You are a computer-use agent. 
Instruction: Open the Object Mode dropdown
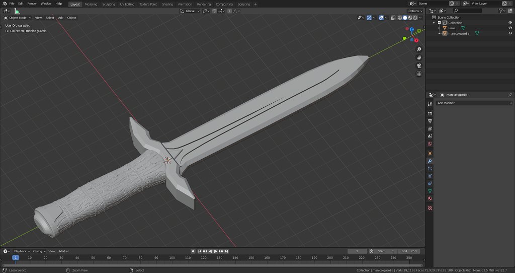pyautogui.click(x=18, y=18)
